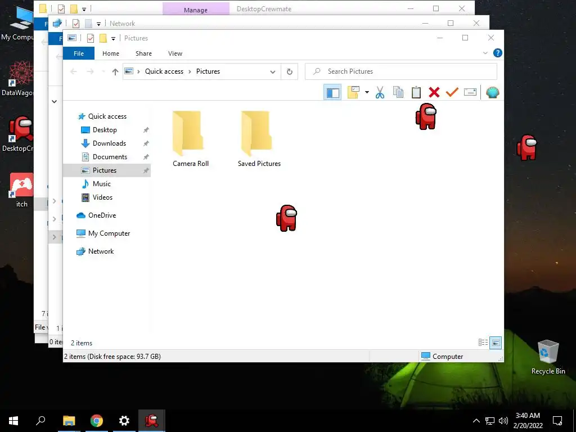Select the Camera Roll folder

pyautogui.click(x=190, y=139)
